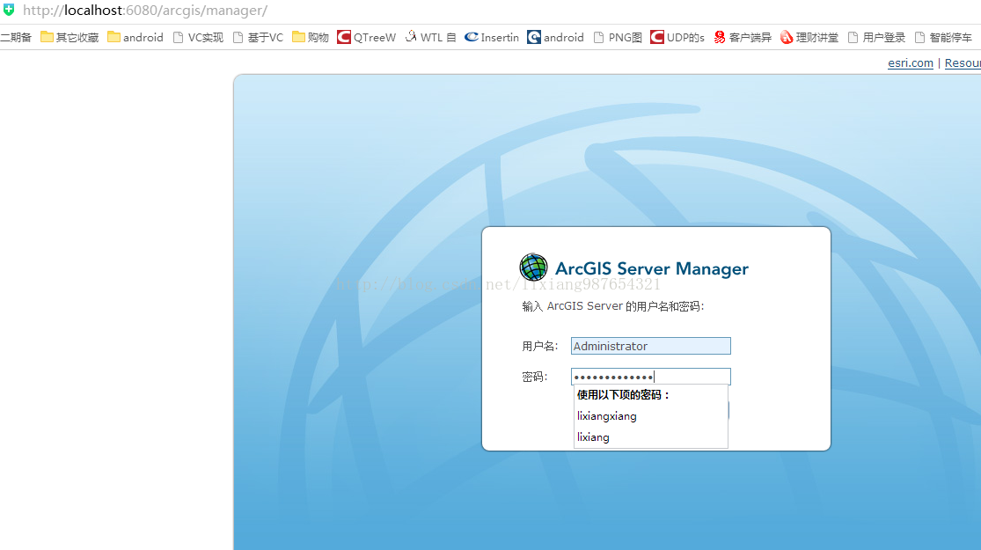Open the android bookmarks folder
The image size is (981, 550).
(x=135, y=38)
